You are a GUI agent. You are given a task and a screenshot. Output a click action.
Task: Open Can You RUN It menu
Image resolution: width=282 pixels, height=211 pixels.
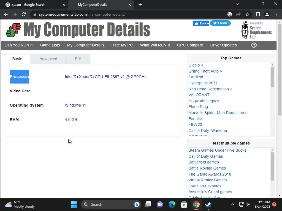18,45
